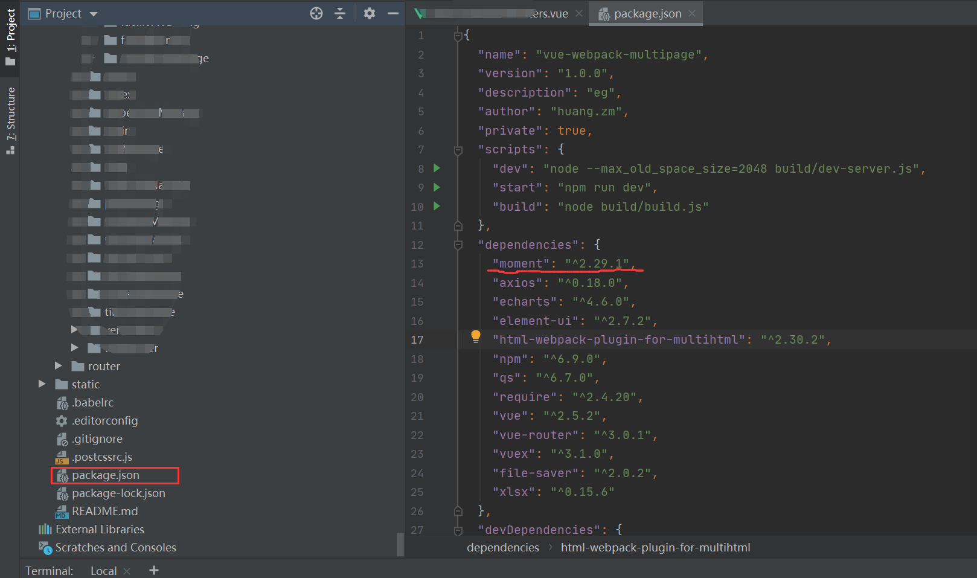
Task: Click the collapse all icon in Project panel
Action: tap(340, 13)
